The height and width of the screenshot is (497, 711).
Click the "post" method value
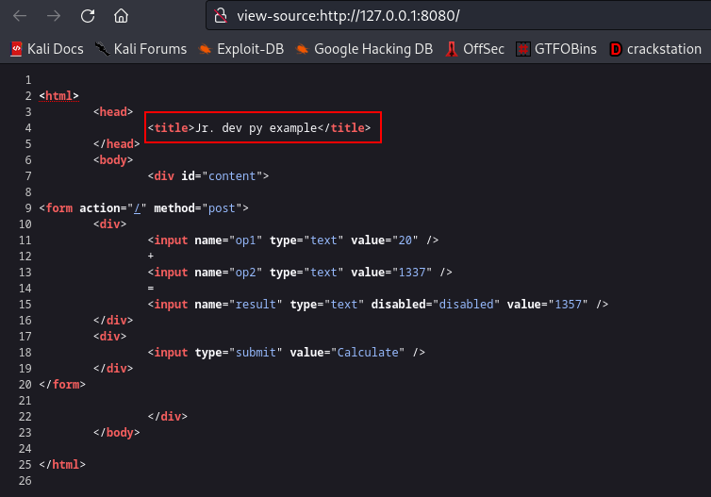click(222, 208)
